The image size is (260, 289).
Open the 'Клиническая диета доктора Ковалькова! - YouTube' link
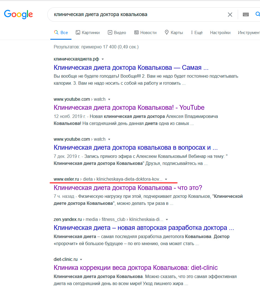(x=129, y=107)
